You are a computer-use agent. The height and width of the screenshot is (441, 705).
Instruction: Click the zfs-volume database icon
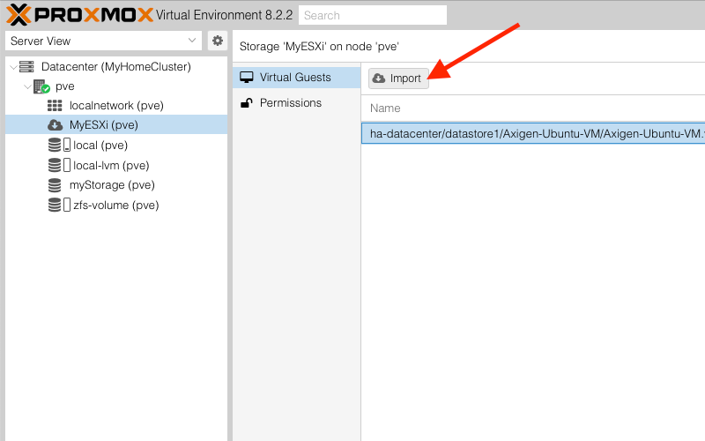click(x=55, y=206)
